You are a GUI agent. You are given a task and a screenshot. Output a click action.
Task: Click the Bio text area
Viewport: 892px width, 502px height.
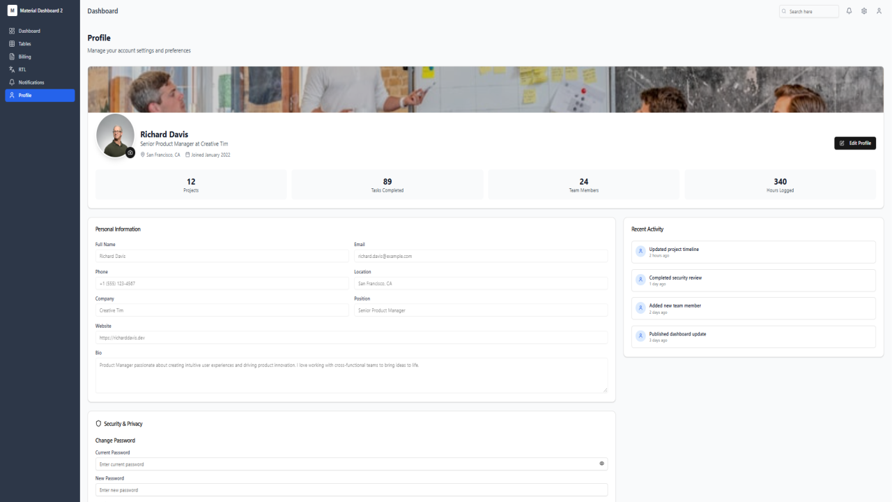point(351,376)
